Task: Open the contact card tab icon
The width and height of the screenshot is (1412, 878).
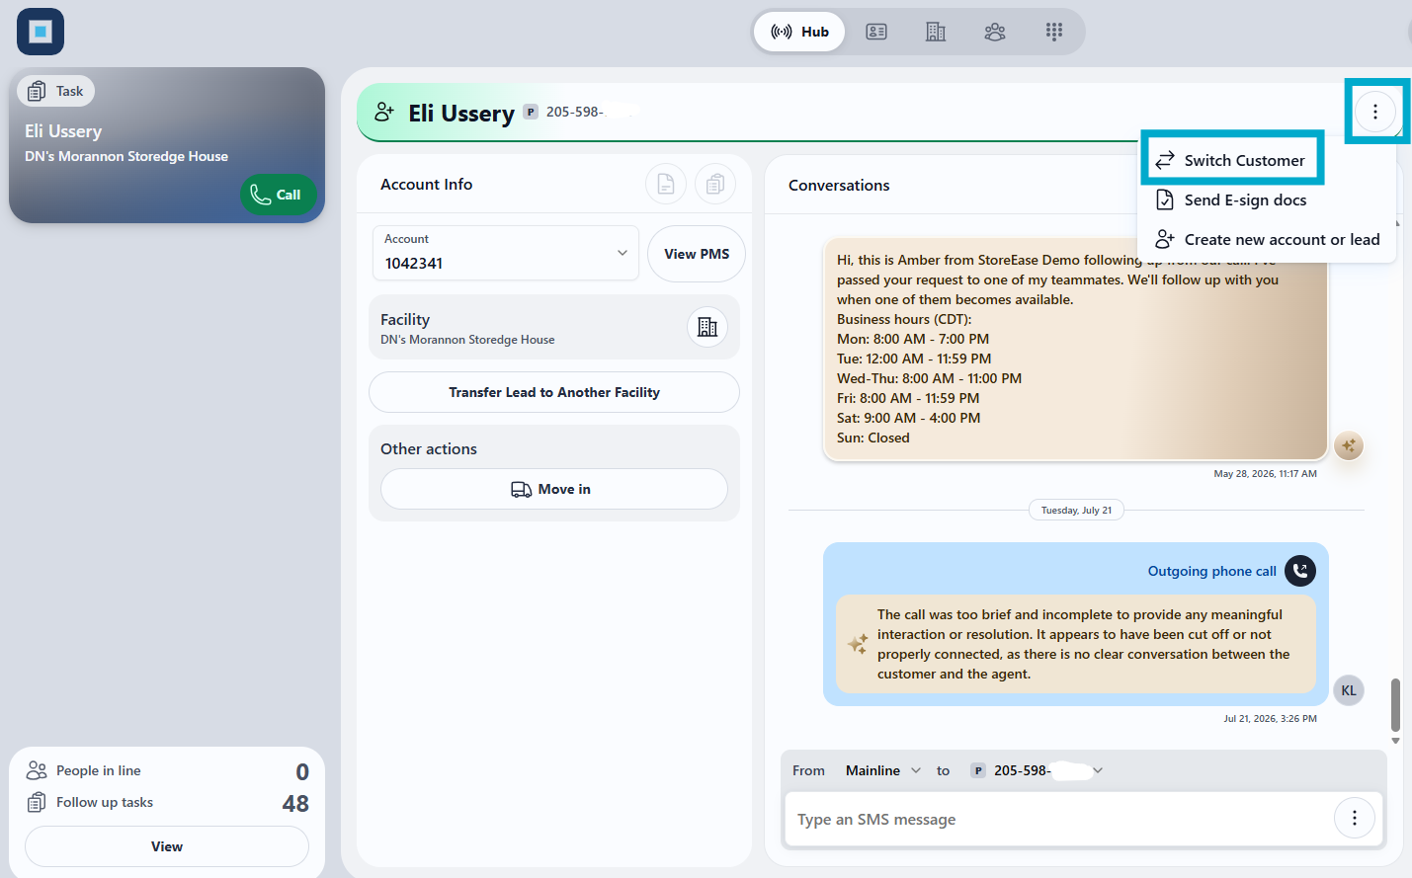Action: click(876, 32)
